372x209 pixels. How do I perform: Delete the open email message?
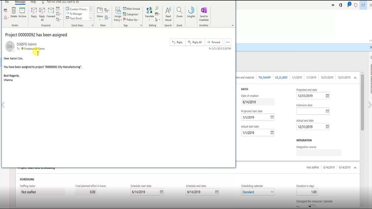[14, 13]
